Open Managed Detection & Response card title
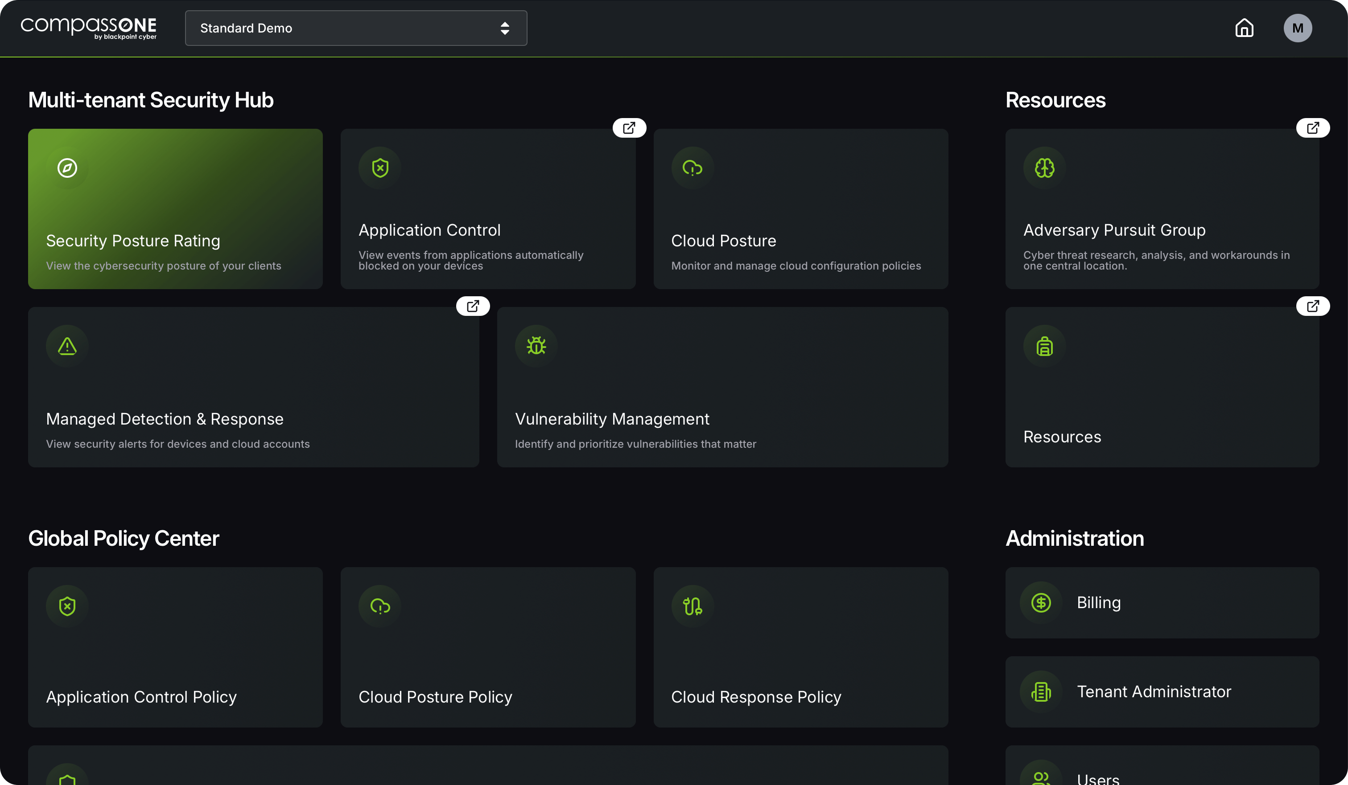 click(x=165, y=419)
